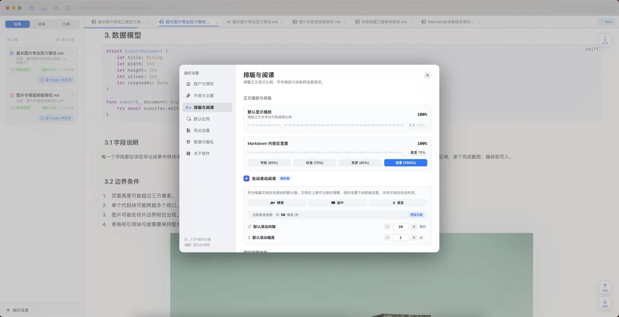Close the active 超长图片导出压力测试 tab
This screenshot has height=317, width=619.
click(217, 22)
